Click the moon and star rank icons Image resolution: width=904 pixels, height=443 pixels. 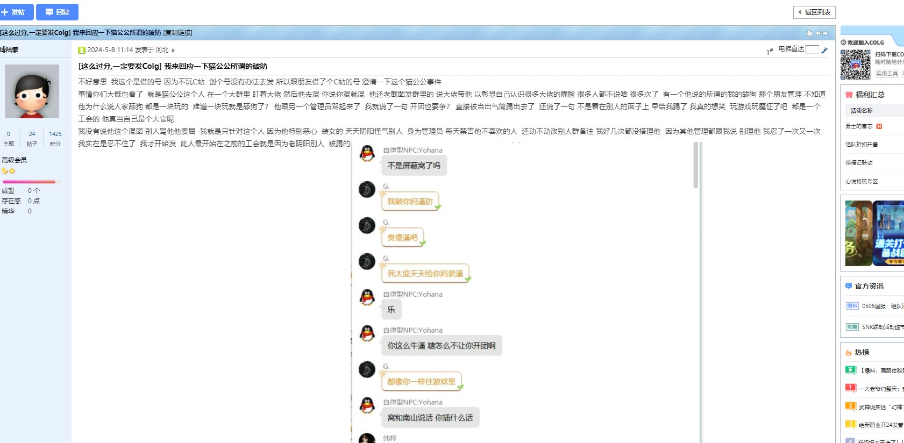[x=8, y=170]
